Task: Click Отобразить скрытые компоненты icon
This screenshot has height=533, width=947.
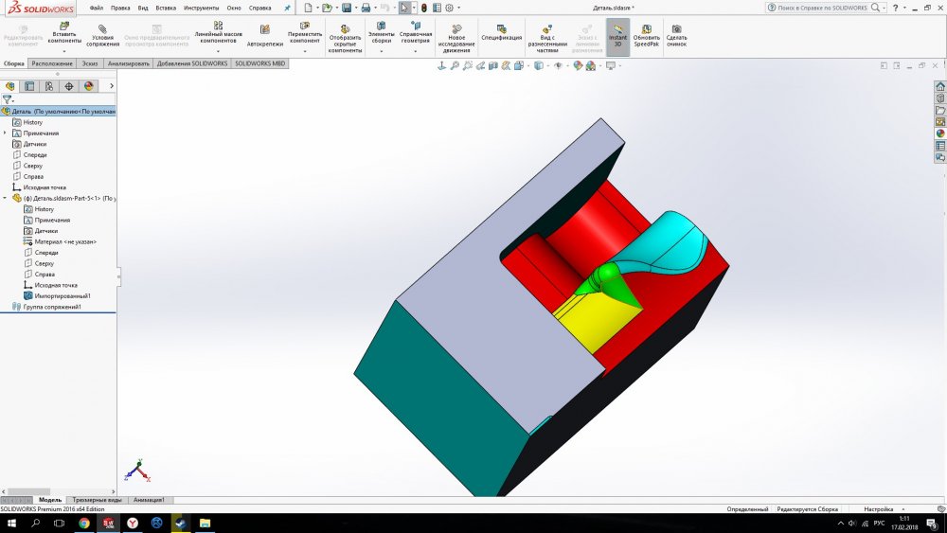Action: click(345, 28)
